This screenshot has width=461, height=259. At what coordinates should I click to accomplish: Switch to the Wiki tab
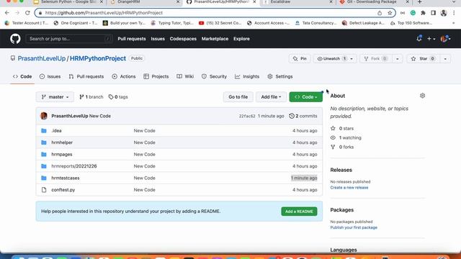point(185,76)
